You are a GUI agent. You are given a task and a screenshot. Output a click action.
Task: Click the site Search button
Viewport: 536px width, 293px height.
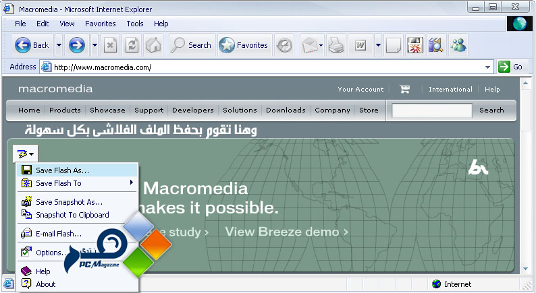click(x=491, y=110)
